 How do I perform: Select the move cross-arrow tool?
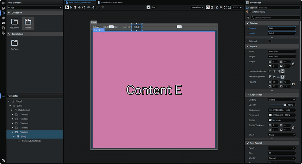point(79,7)
